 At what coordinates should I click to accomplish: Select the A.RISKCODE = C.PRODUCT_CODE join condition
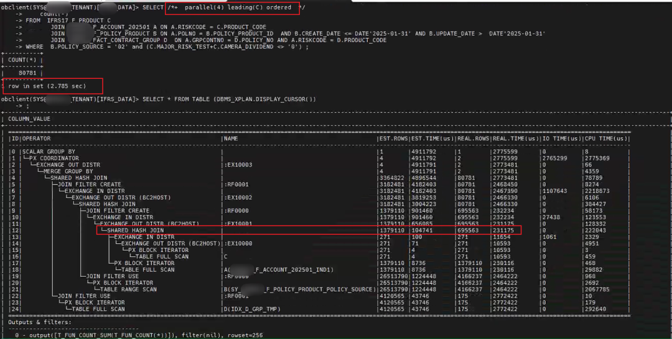coord(220,27)
